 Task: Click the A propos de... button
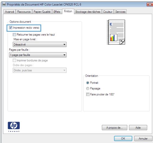click(x=114, y=128)
